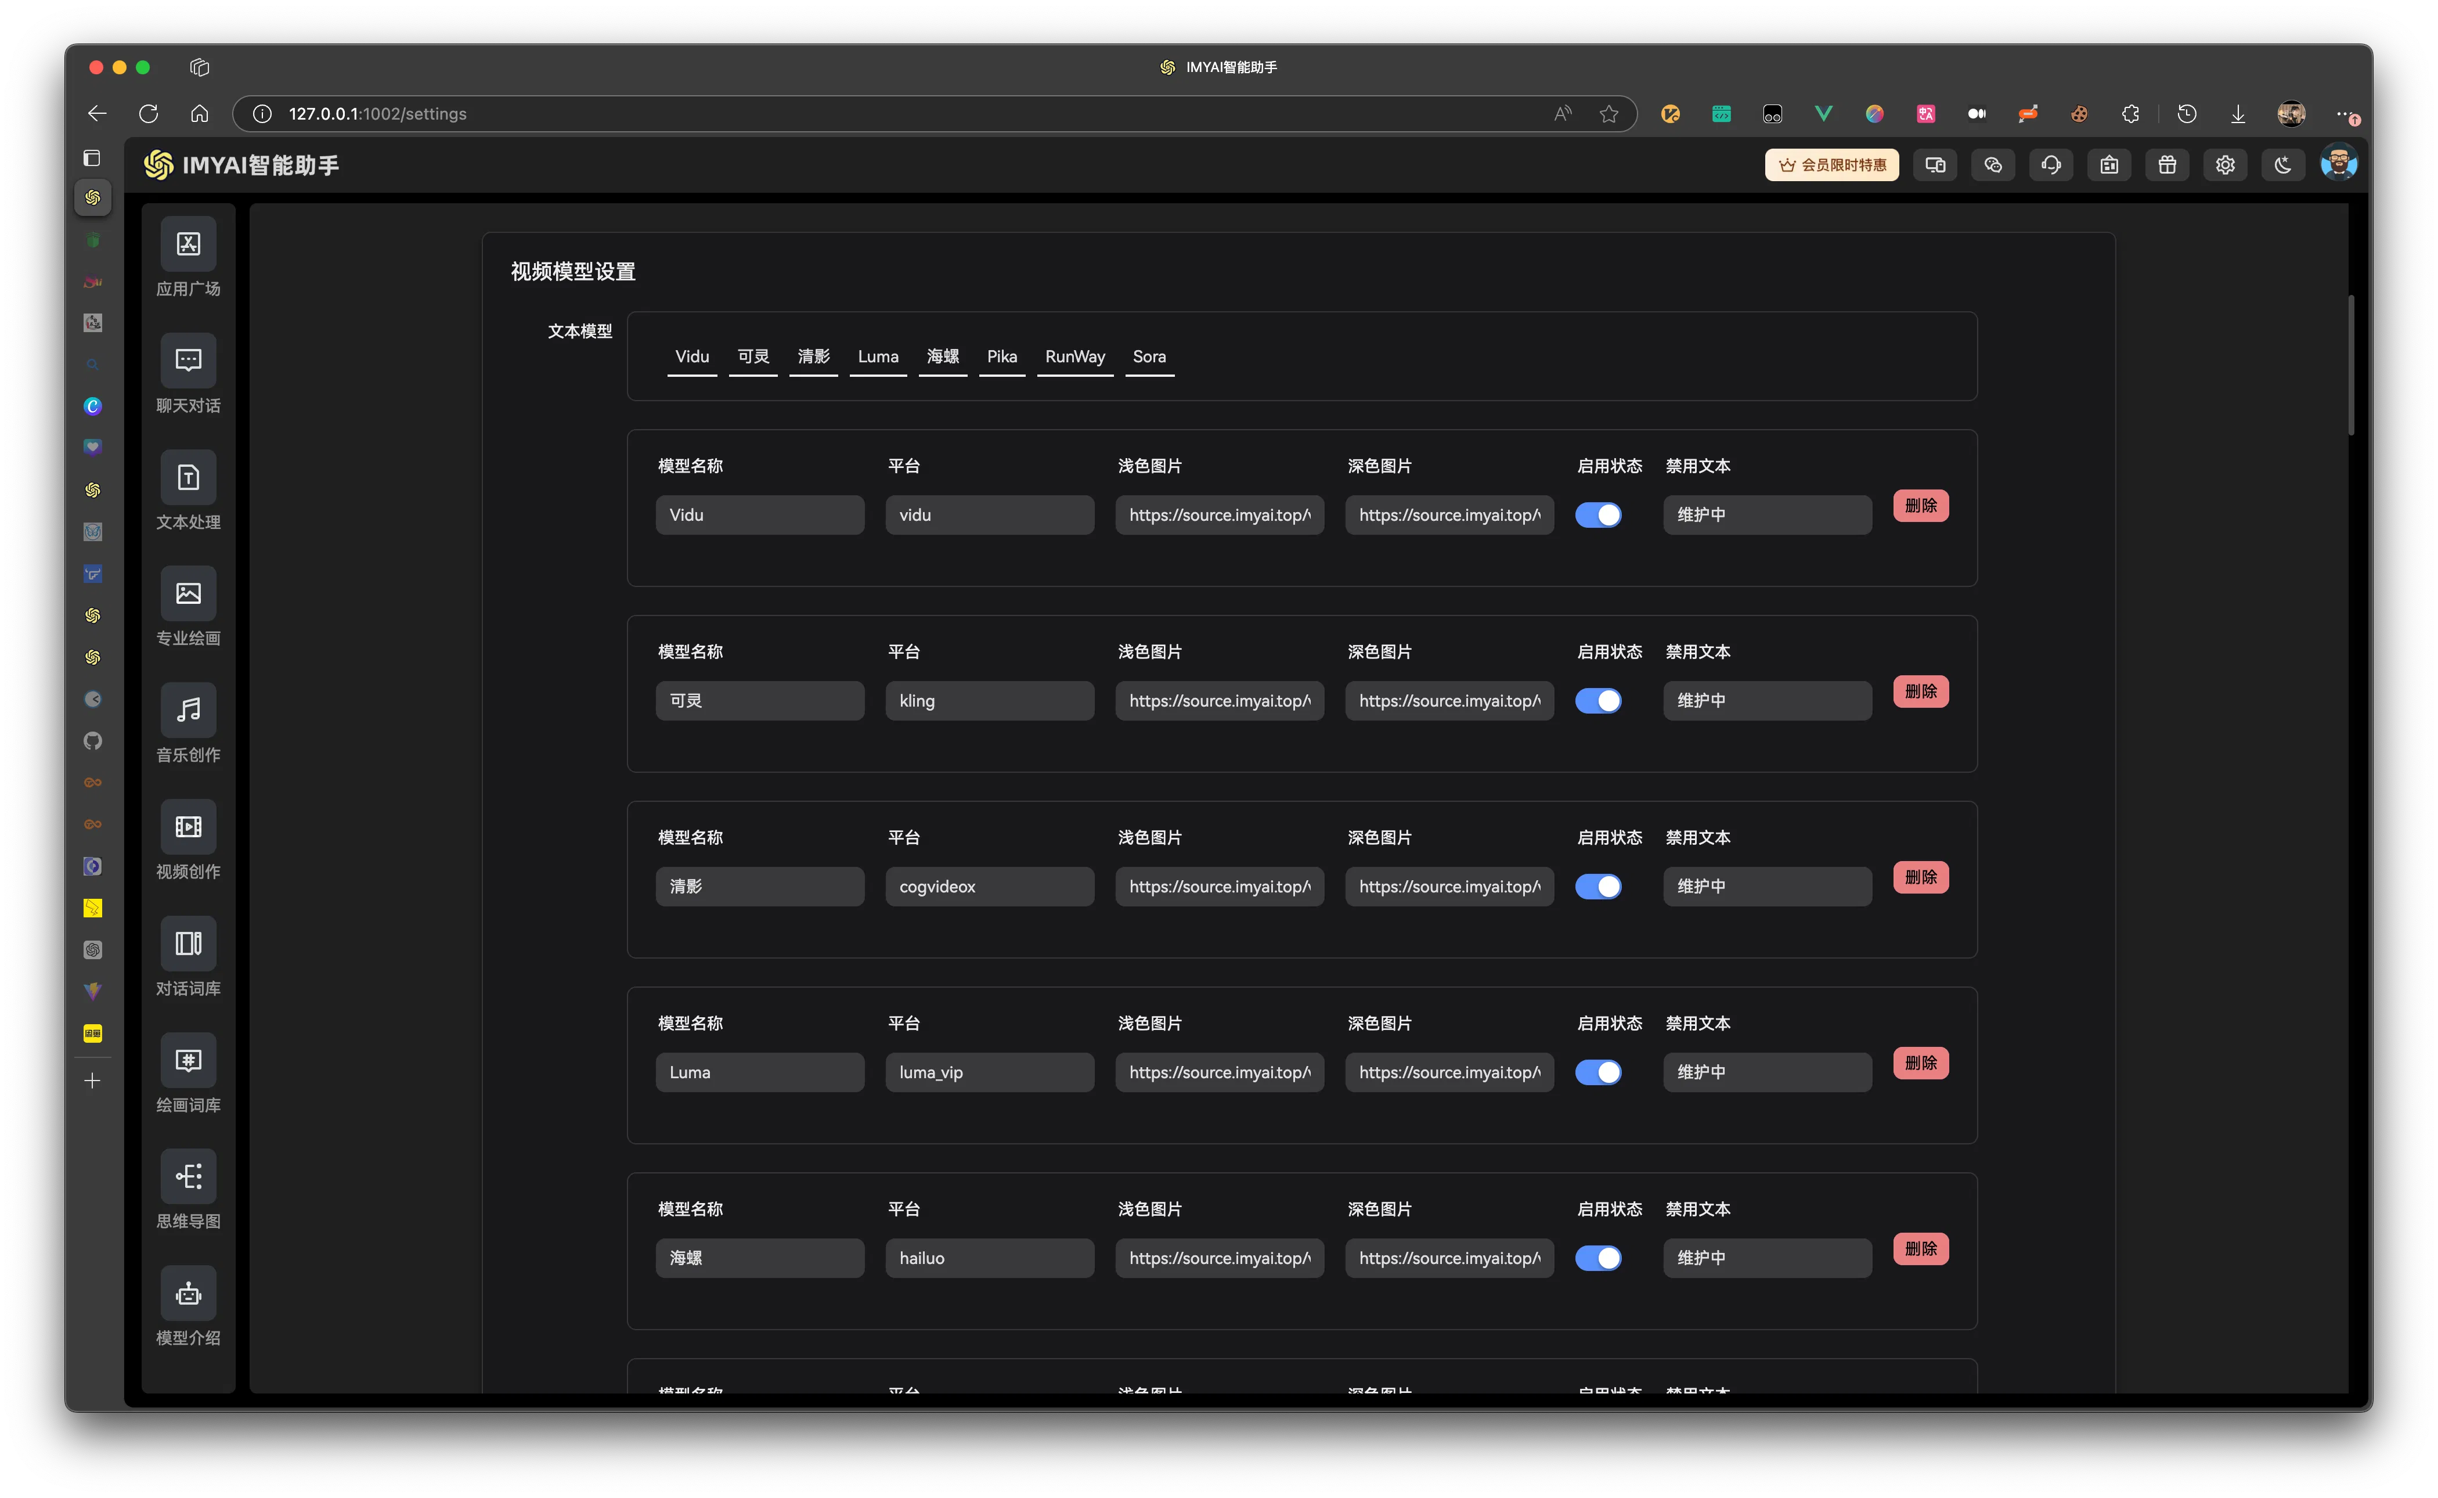This screenshot has width=2438, height=1498.
Task: Go back in browser
Action: click(x=97, y=114)
